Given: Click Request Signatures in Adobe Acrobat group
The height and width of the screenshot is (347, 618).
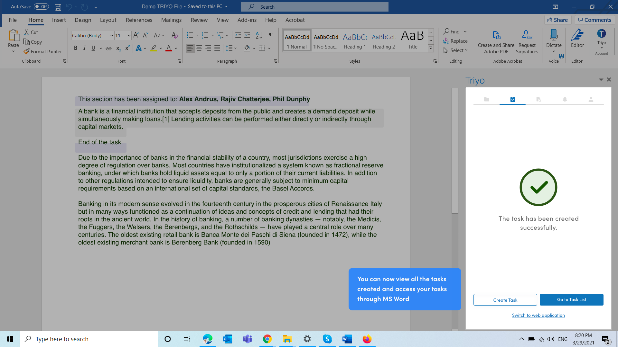Looking at the screenshot, I should 527,42.
